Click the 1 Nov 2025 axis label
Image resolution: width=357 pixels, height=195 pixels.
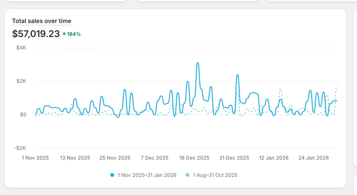click(35, 158)
